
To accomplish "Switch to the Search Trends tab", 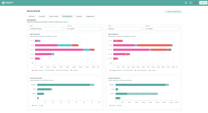I will pos(54,16).
